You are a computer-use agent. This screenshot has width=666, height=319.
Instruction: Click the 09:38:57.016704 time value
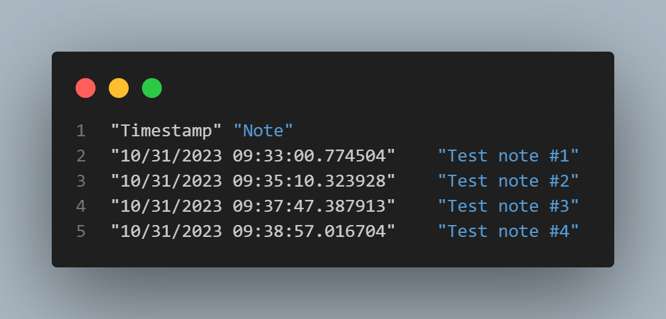(x=310, y=232)
